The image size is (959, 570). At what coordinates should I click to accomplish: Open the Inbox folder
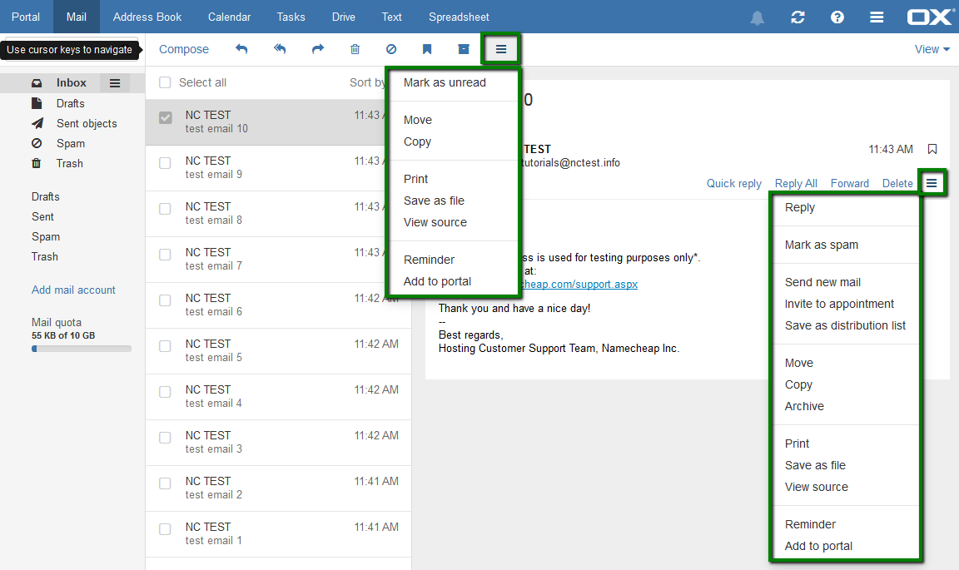click(72, 82)
